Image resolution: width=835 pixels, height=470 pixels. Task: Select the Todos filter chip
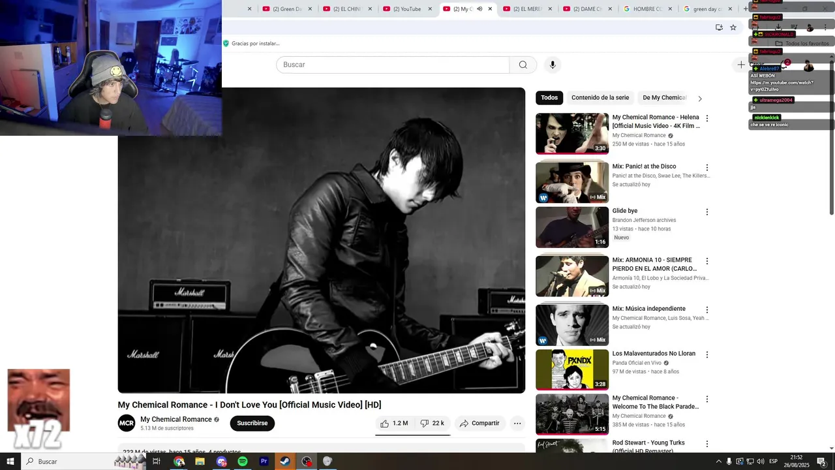pyautogui.click(x=549, y=98)
